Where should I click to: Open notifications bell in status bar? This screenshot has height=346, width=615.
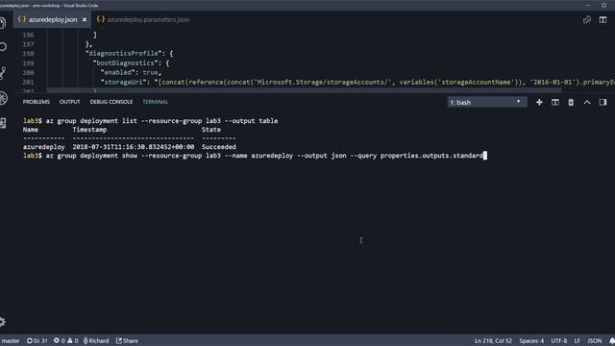[612, 341]
